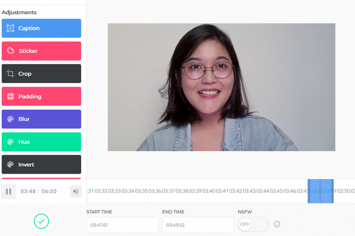Viewport: 355px width, 236px height.
Task: Click the video preview frame
Action: tap(221, 87)
